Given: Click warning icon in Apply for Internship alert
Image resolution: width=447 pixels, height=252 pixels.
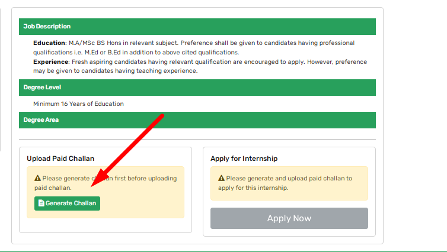Looking at the screenshot, I should [221, 178].
